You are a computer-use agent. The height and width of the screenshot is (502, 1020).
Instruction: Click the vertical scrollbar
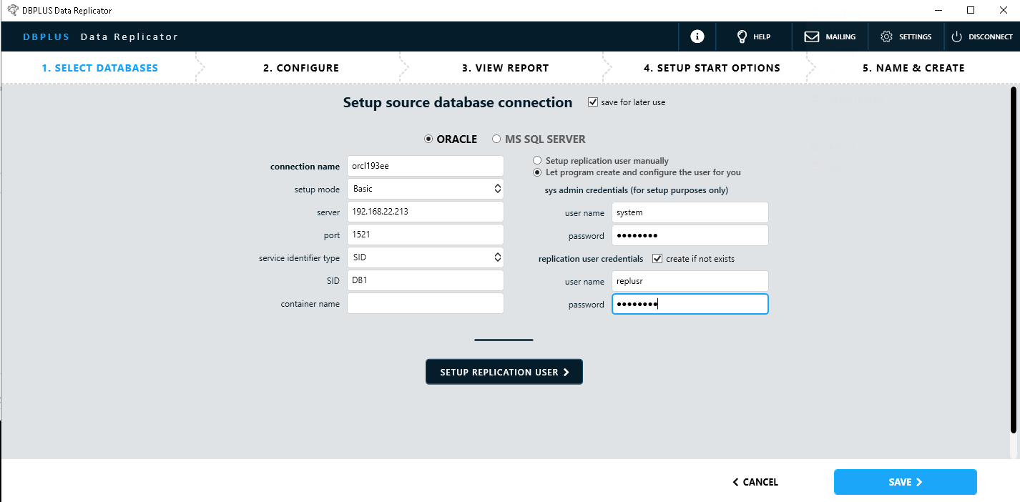coord(1014,260)
